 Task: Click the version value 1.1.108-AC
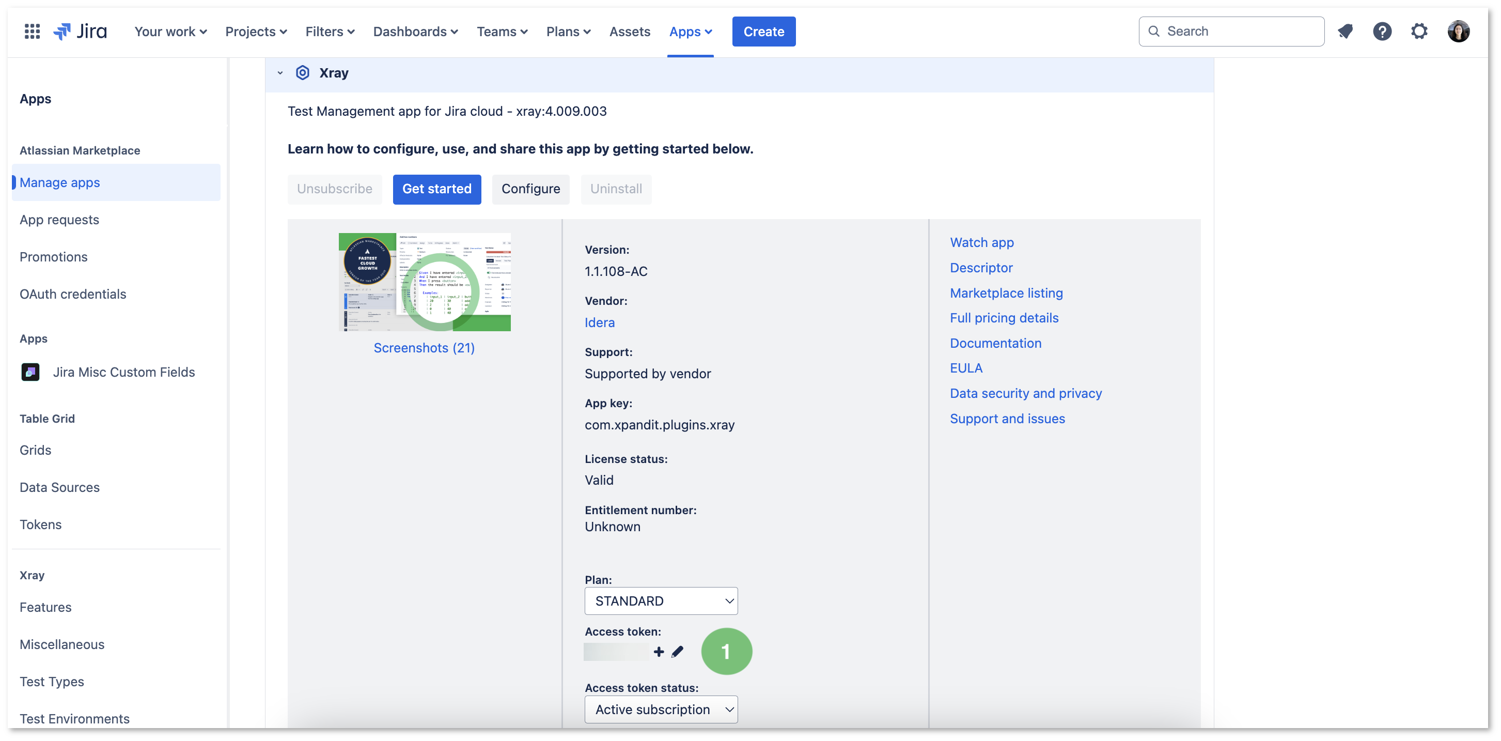coord(616,272)
